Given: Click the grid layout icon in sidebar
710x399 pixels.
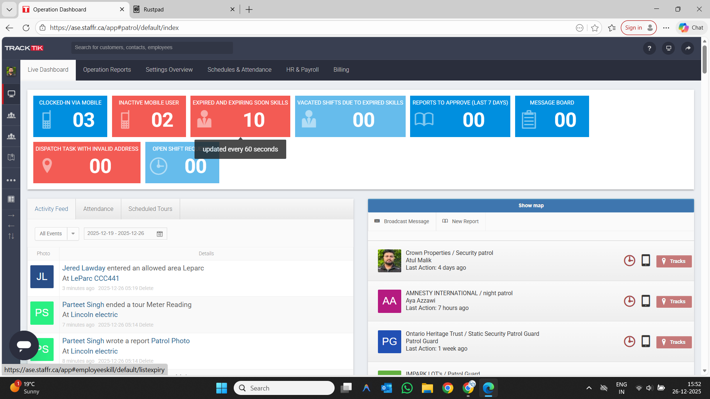Looking at the screenshot, I should pos(11,199).
